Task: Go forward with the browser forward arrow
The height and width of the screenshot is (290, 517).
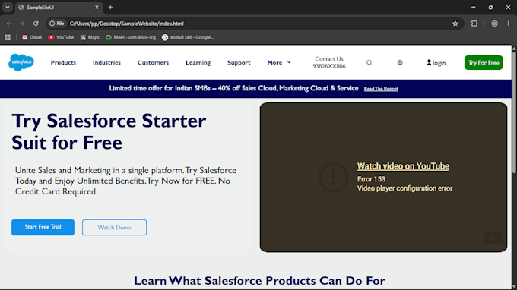Action: (22, 24)
